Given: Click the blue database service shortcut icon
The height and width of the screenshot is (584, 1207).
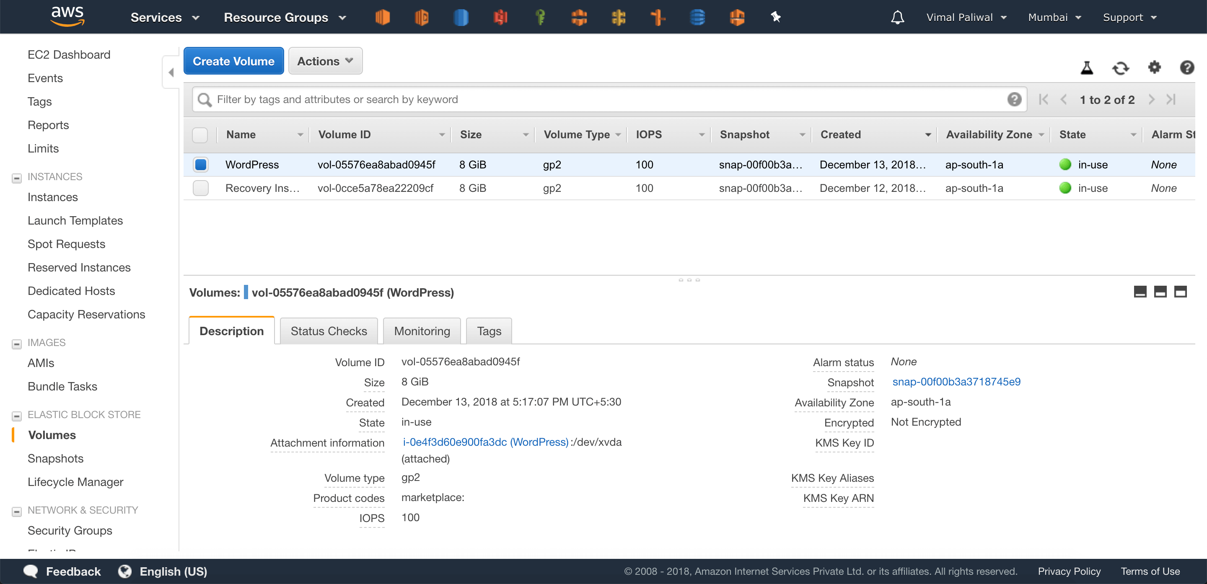Looking at the screenshot, I should 697,17.
